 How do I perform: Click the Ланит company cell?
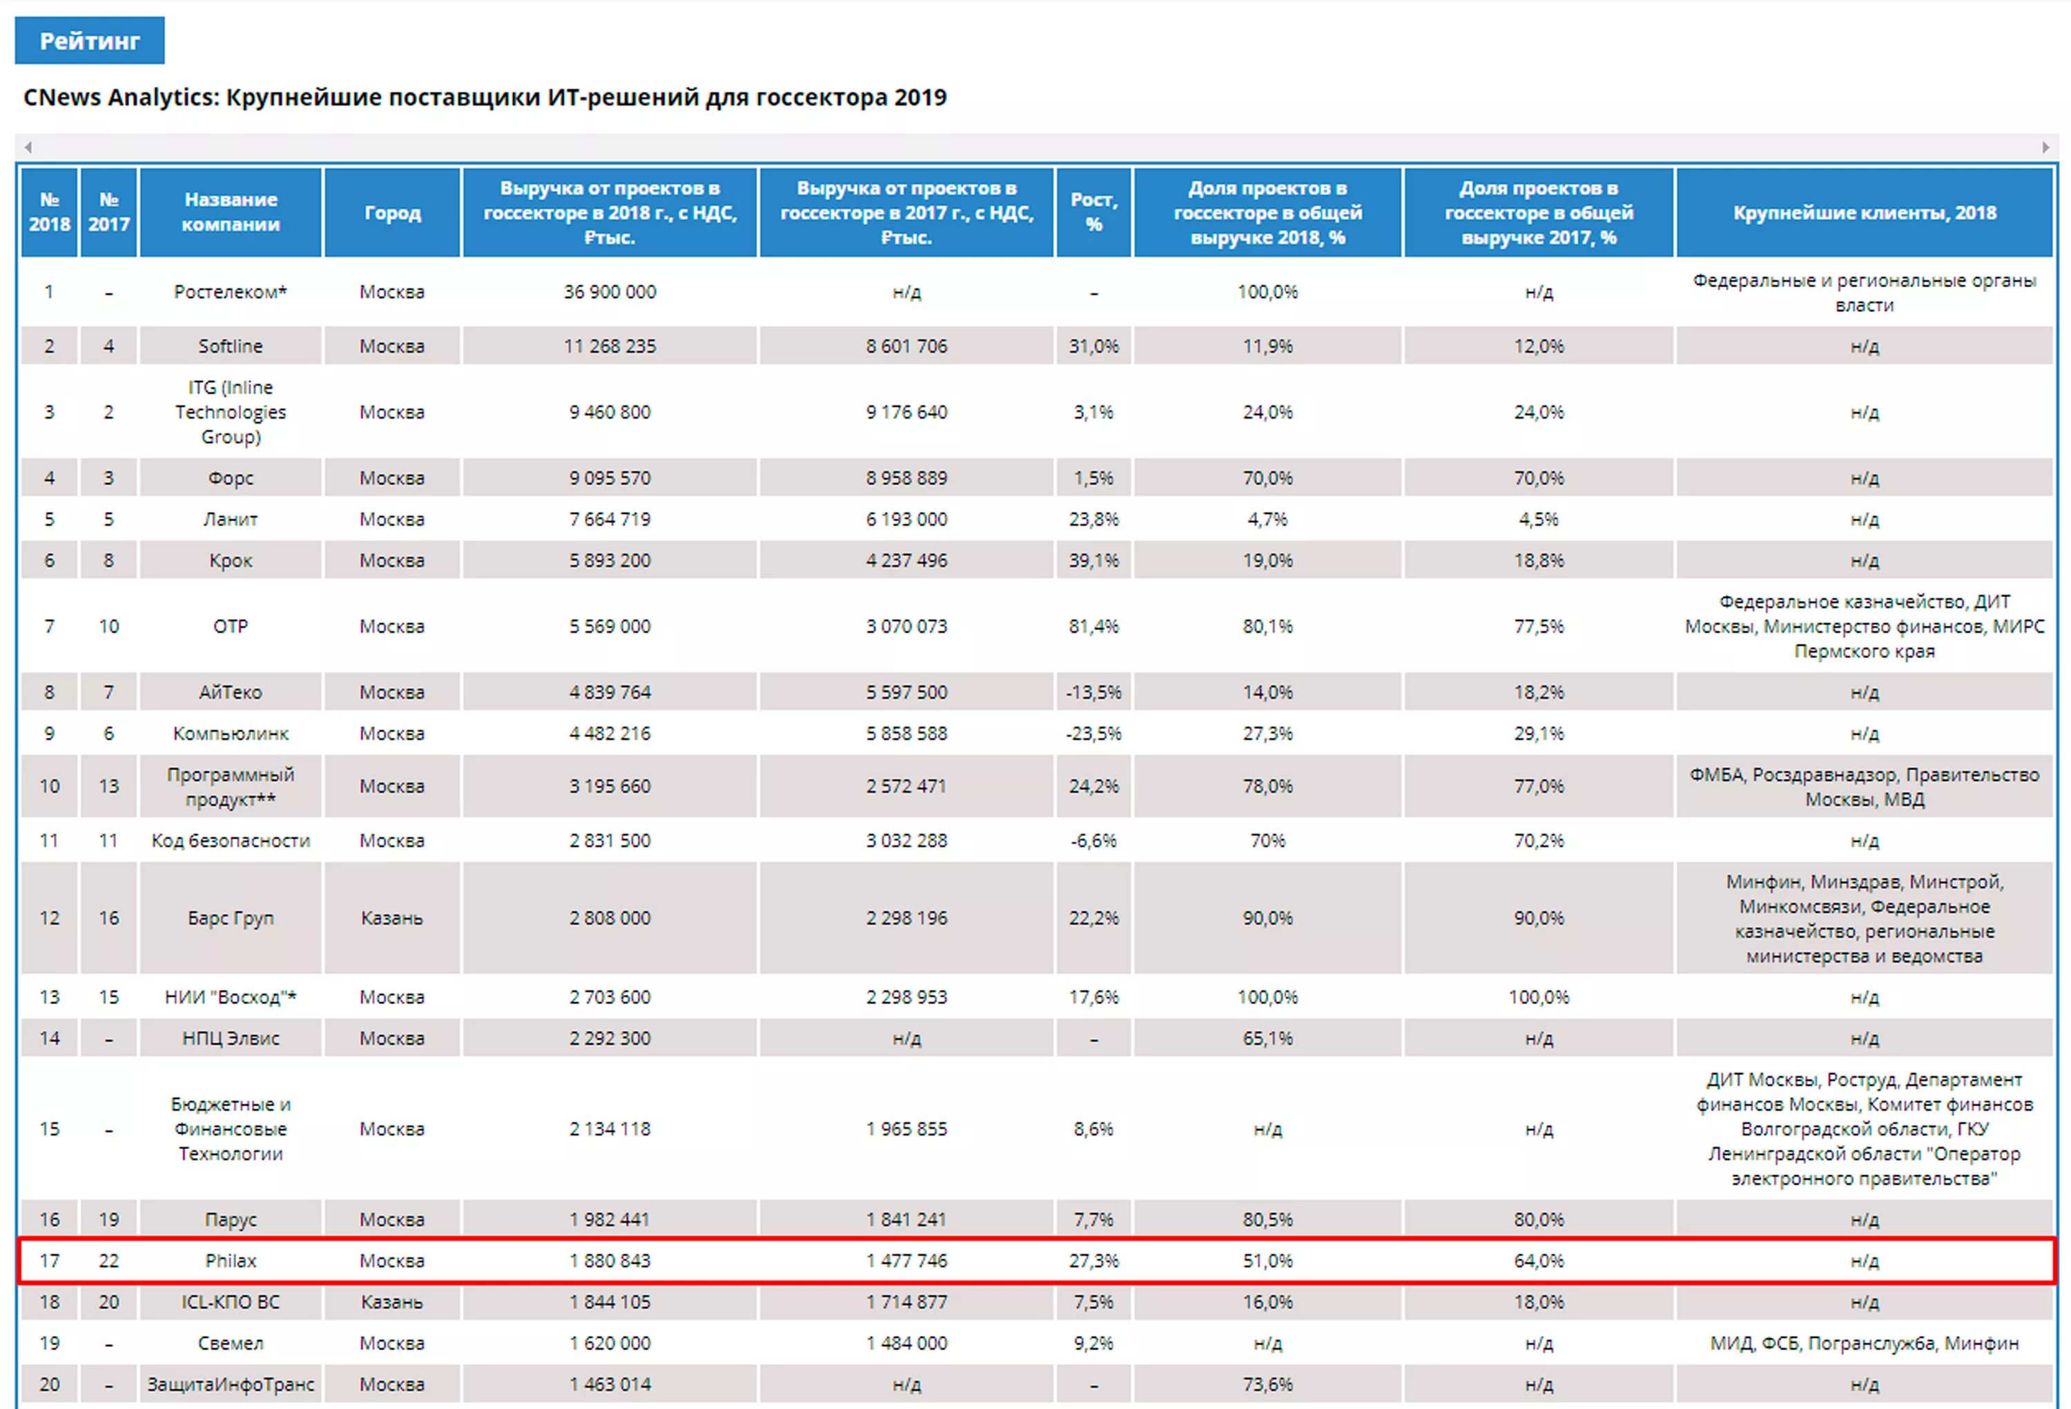tap(231, 520)
